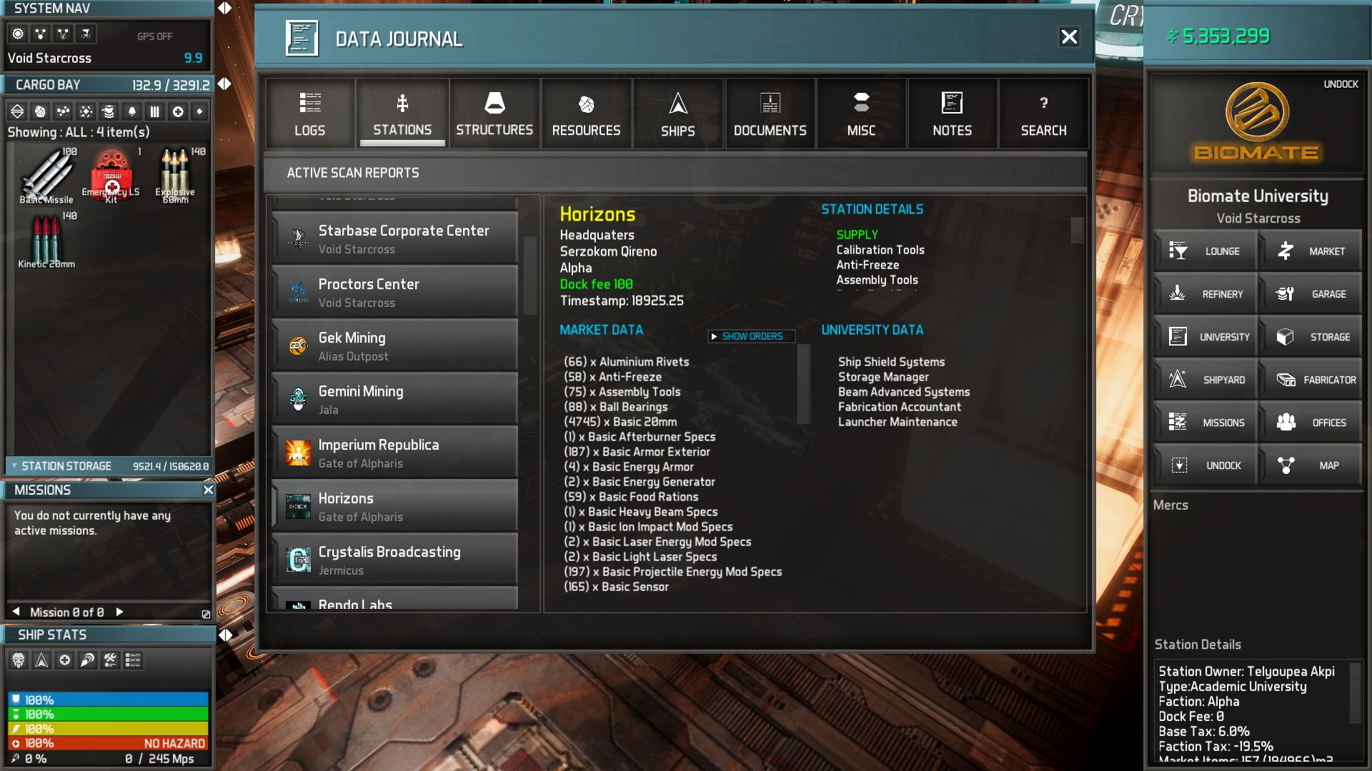The image size is (1372, 771).
Task: Filter cargo by sparkle diamond icon
Action: pos(86,111)
